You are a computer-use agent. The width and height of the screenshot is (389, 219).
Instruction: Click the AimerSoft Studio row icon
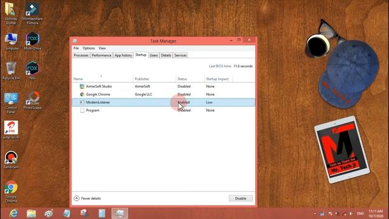(x=82, y=86)
